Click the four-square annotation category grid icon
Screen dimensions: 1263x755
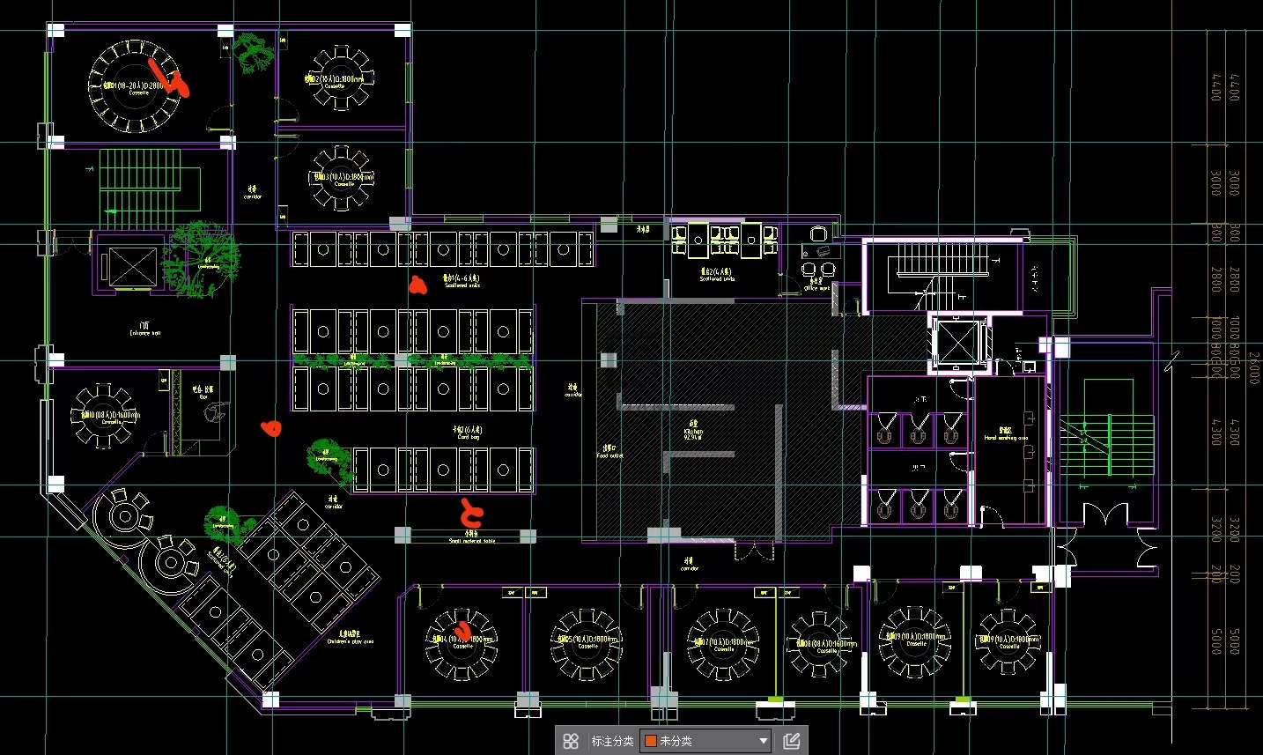point(571,741)
